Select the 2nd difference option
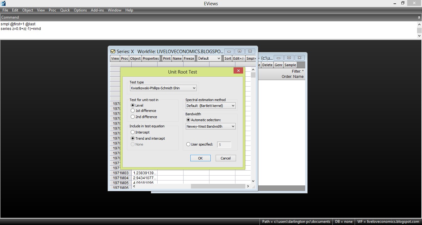 pyautogui.click(x=133, y=117)
